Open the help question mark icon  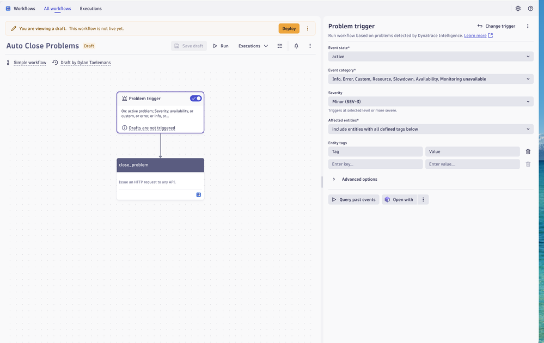coord(530,9)
